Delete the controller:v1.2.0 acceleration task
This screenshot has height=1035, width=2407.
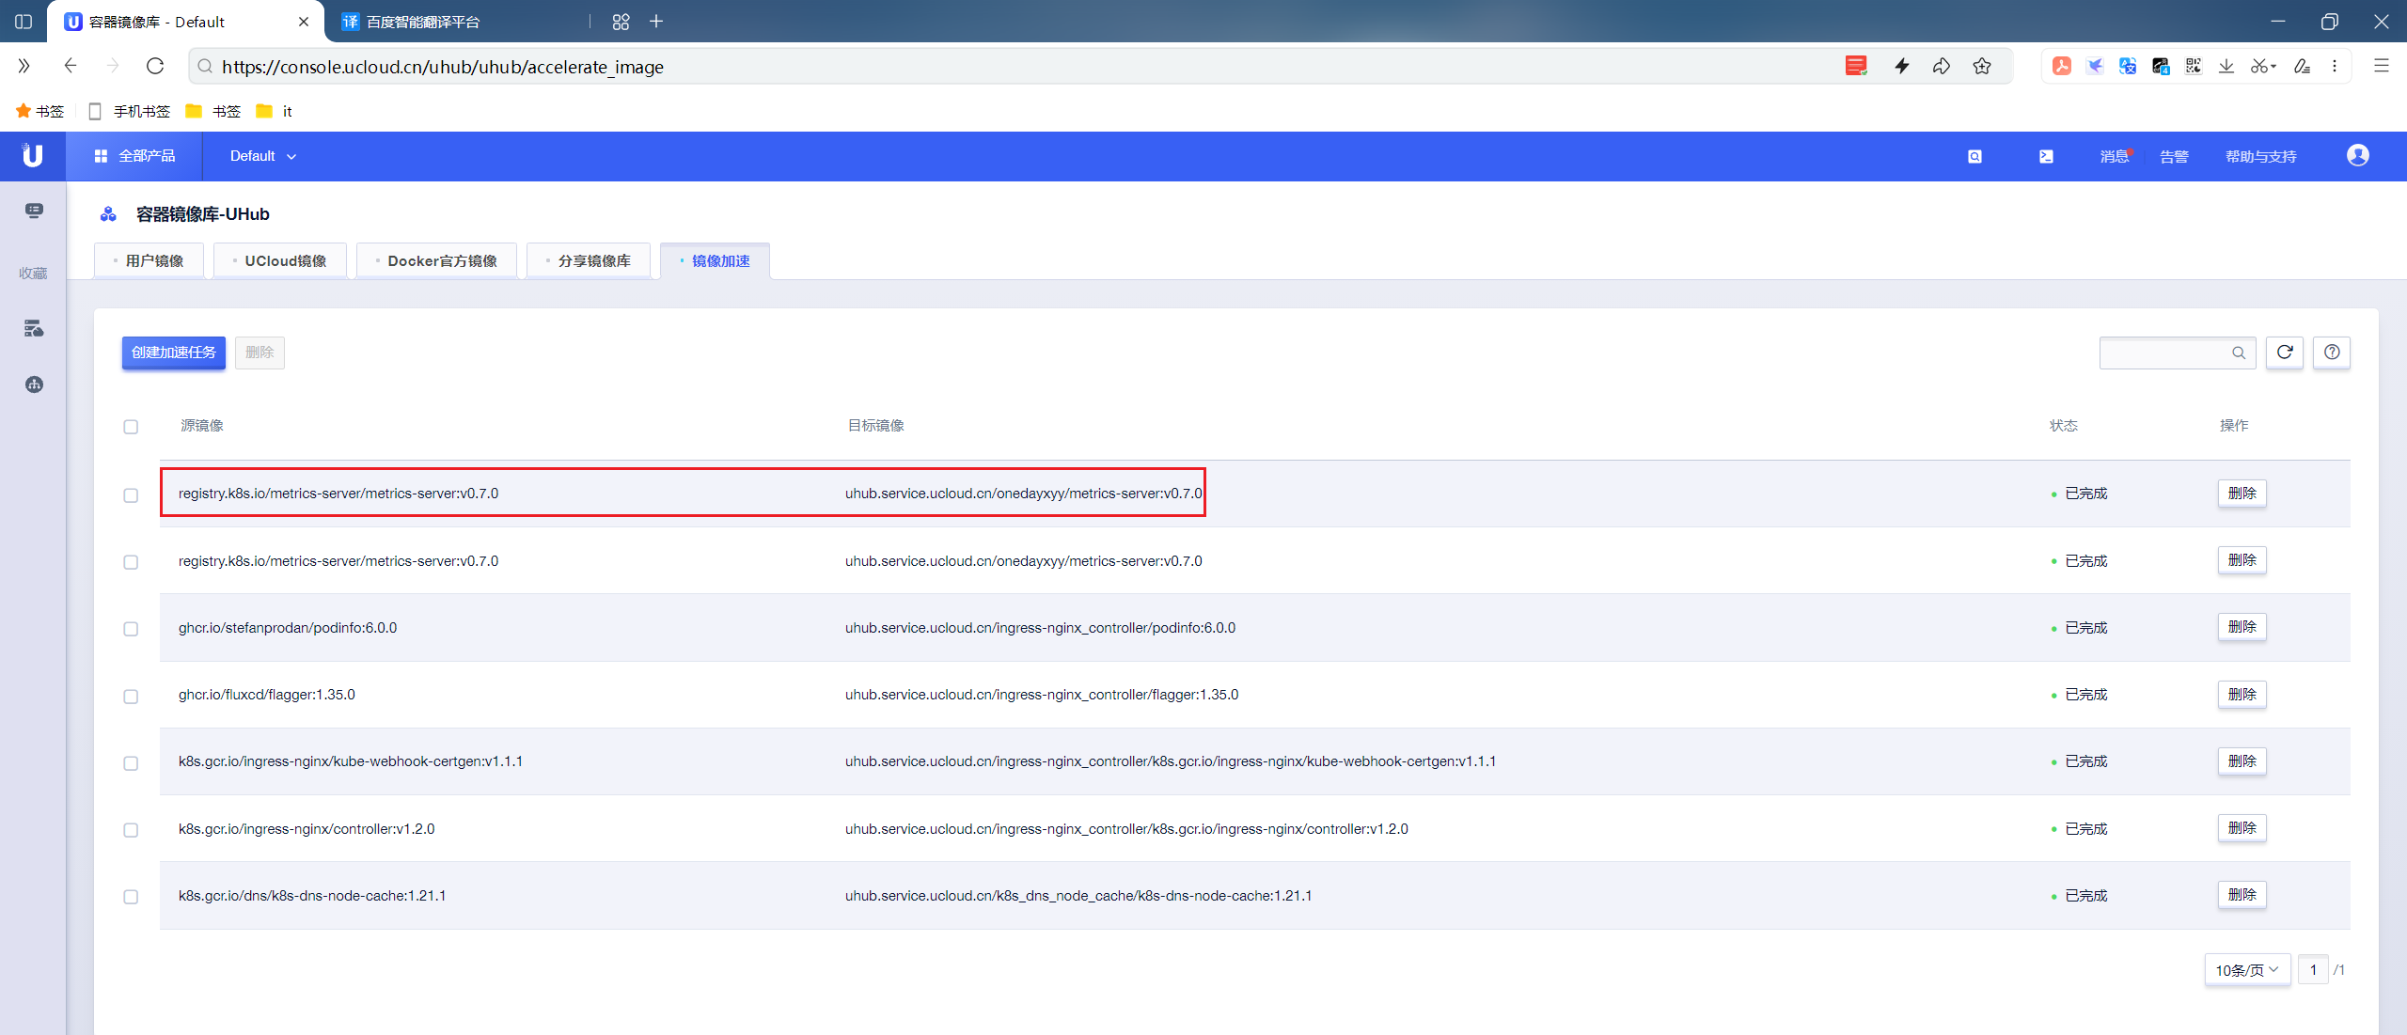point(2242,828)
